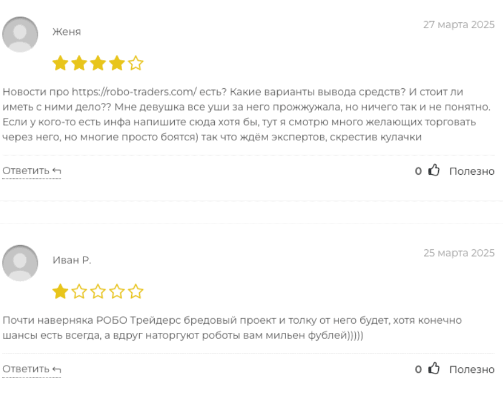The width and height of the screenshot is (503, 393).
Task: Click the date 25 марта 2025
Action: (458, 253)
